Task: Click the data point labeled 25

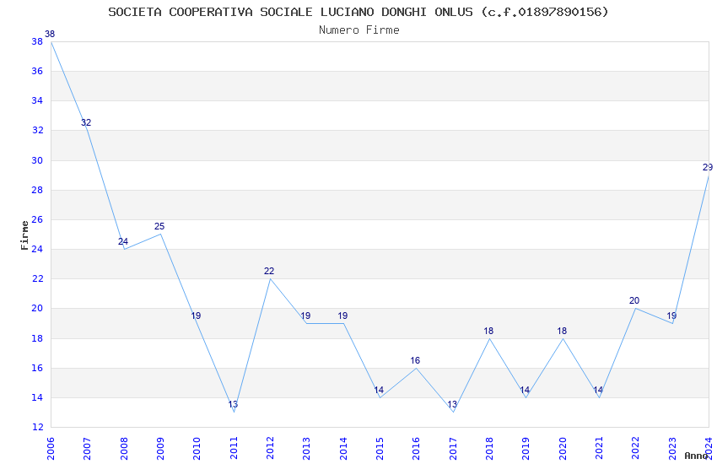Action: coord(160,234)
